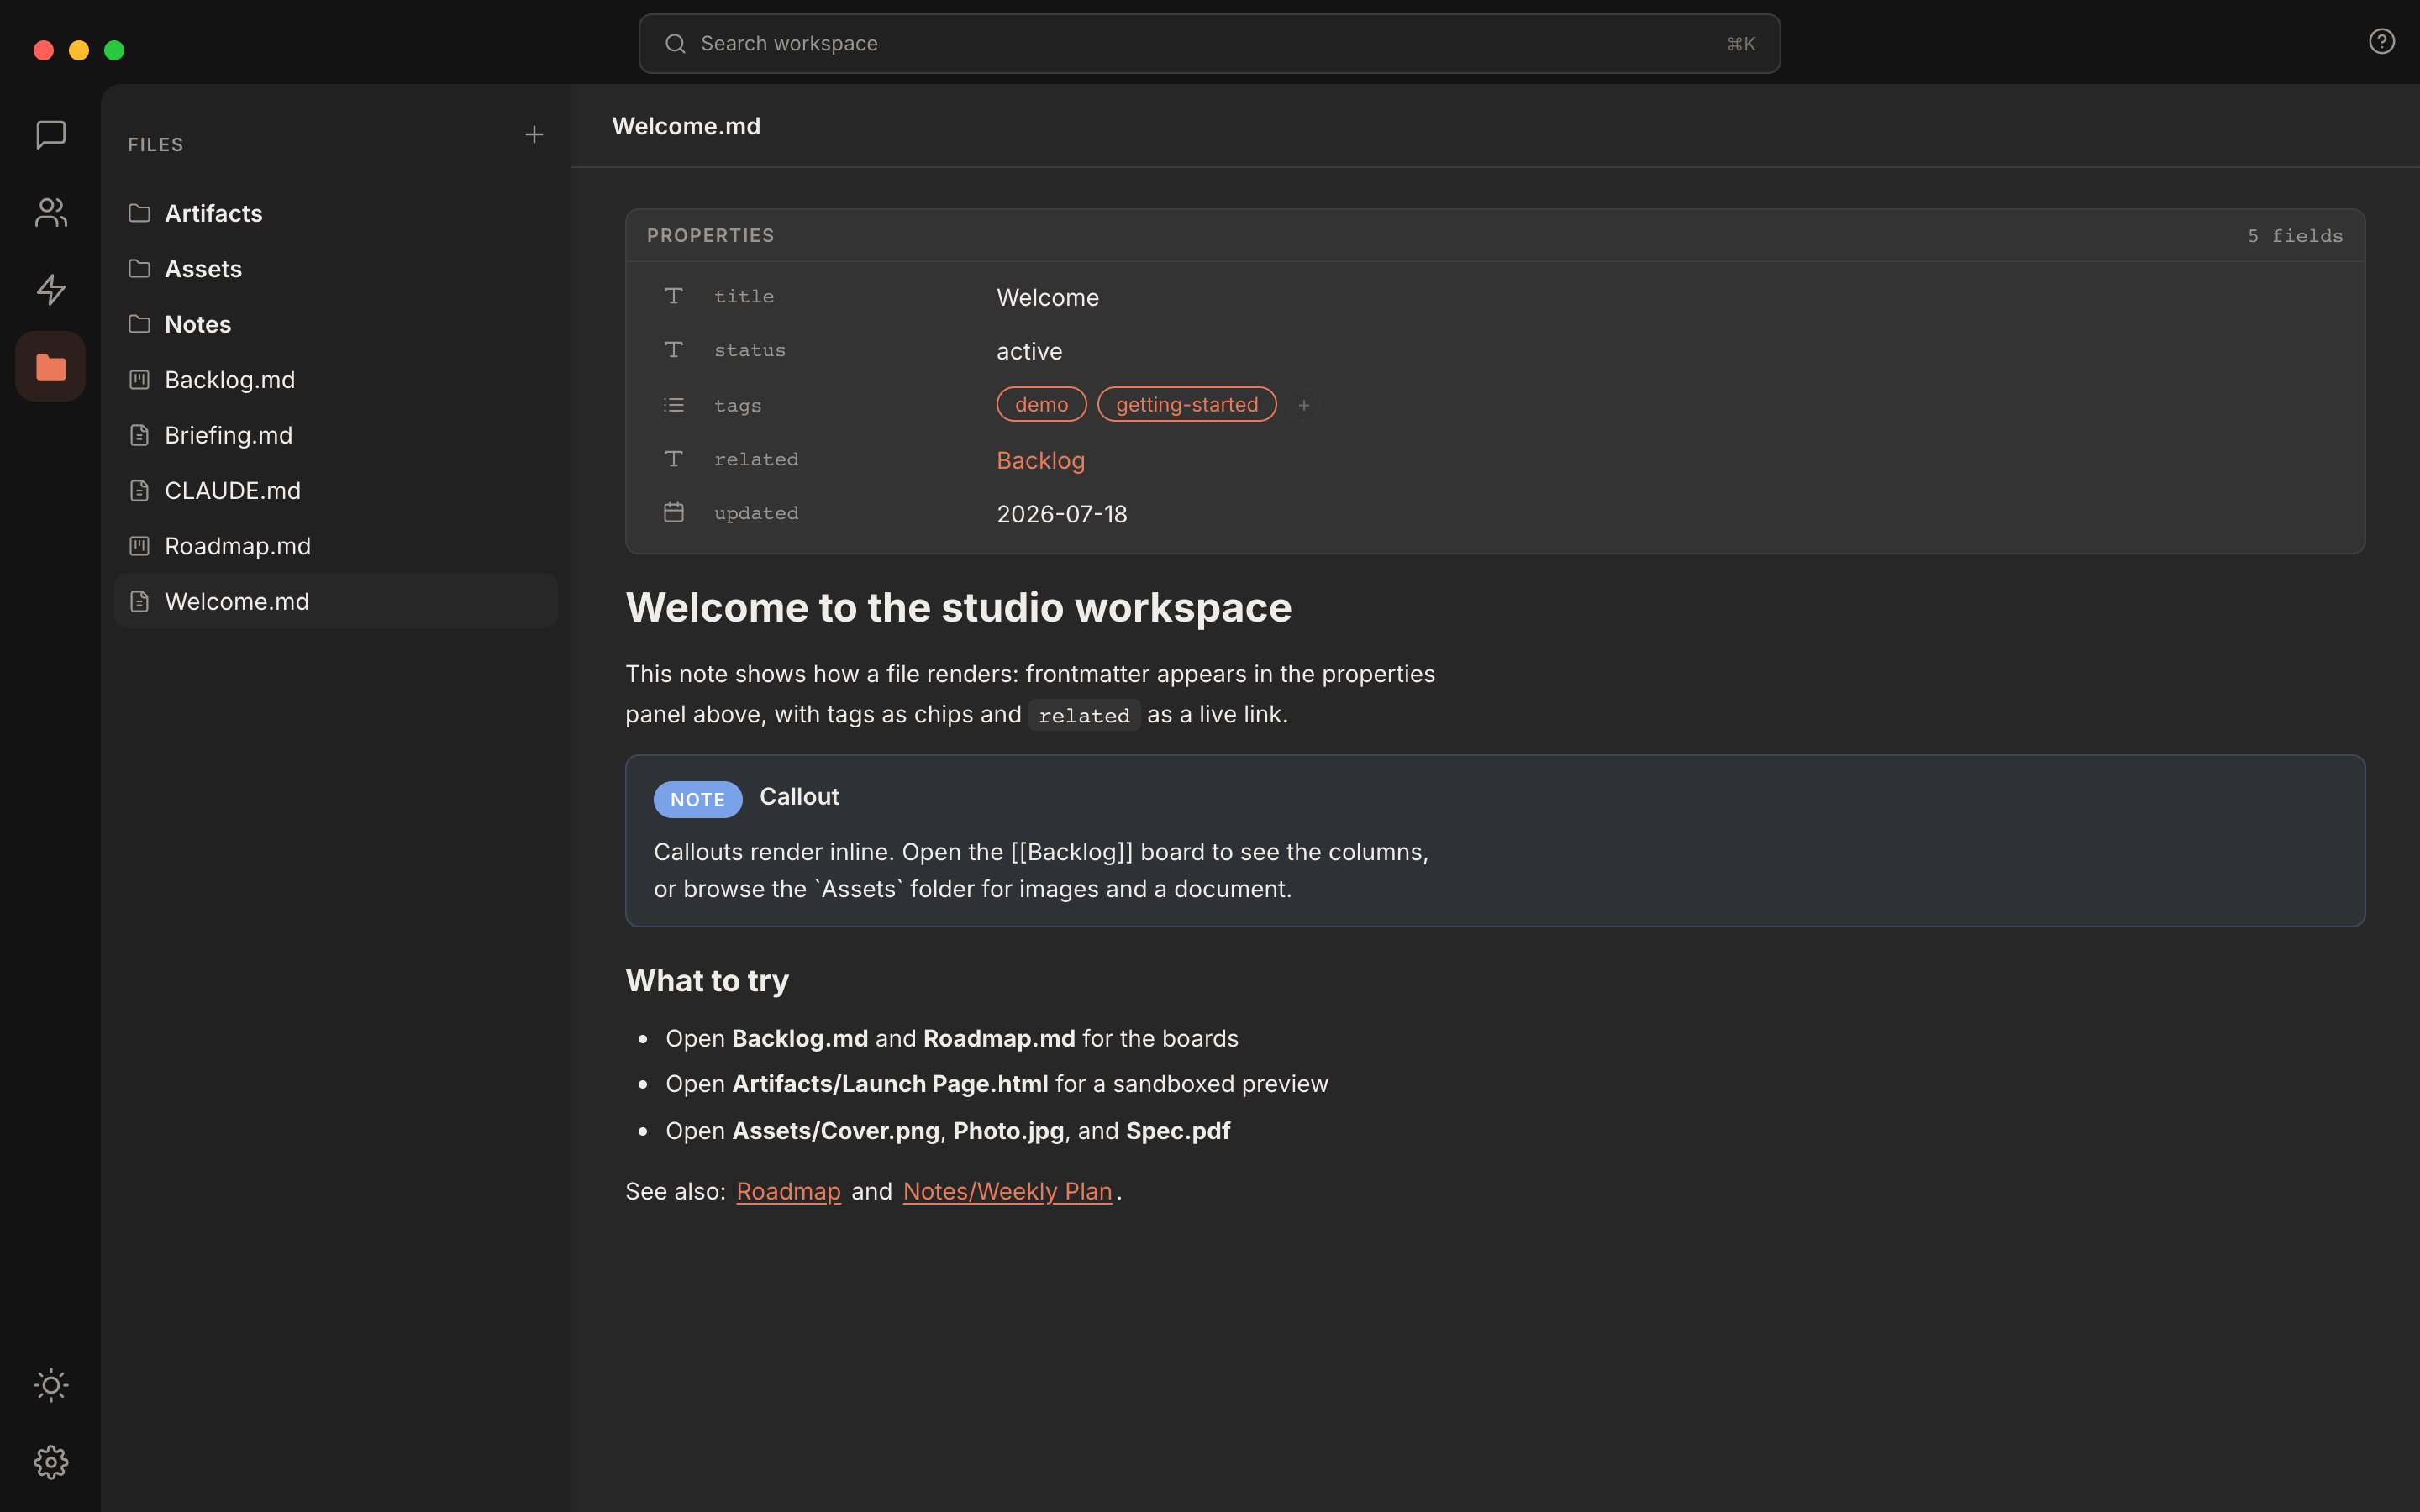Click the NOTE callout badge

coord(698,799)
